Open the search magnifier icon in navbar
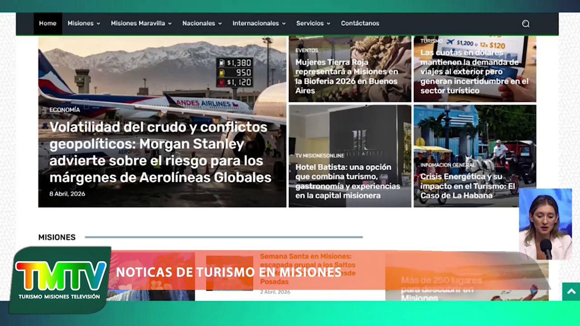The height and width of the screenshot is (326, 580). tap(526, 24)
